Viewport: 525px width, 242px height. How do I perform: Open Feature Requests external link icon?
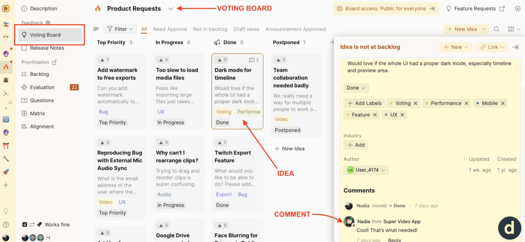pos(502,9)
